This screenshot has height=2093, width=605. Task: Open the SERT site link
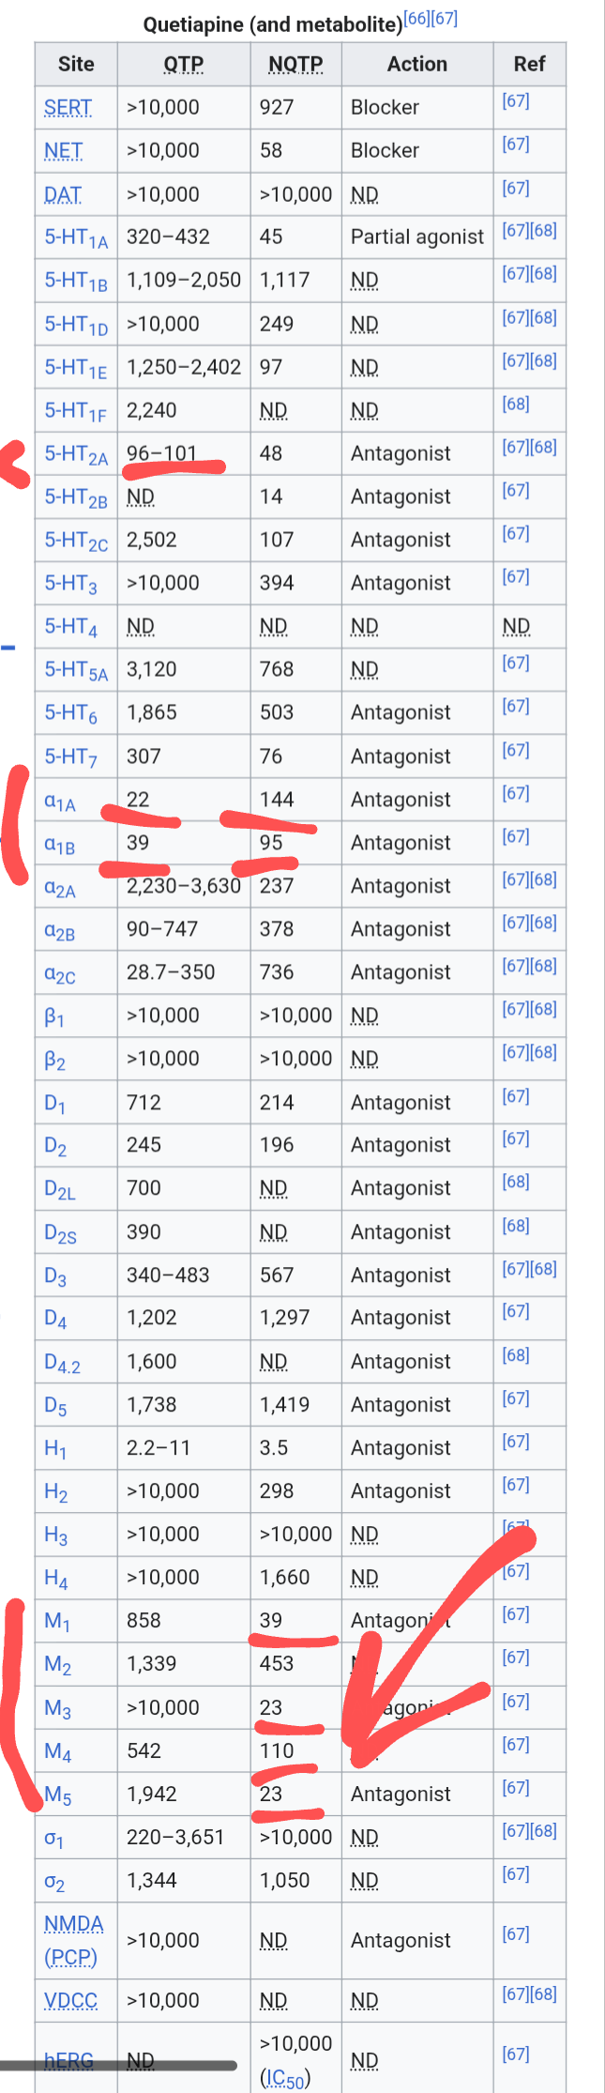coord(68,107)
